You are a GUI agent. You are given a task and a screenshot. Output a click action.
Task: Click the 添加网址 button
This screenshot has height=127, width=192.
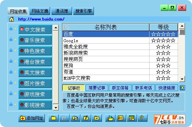32,118
